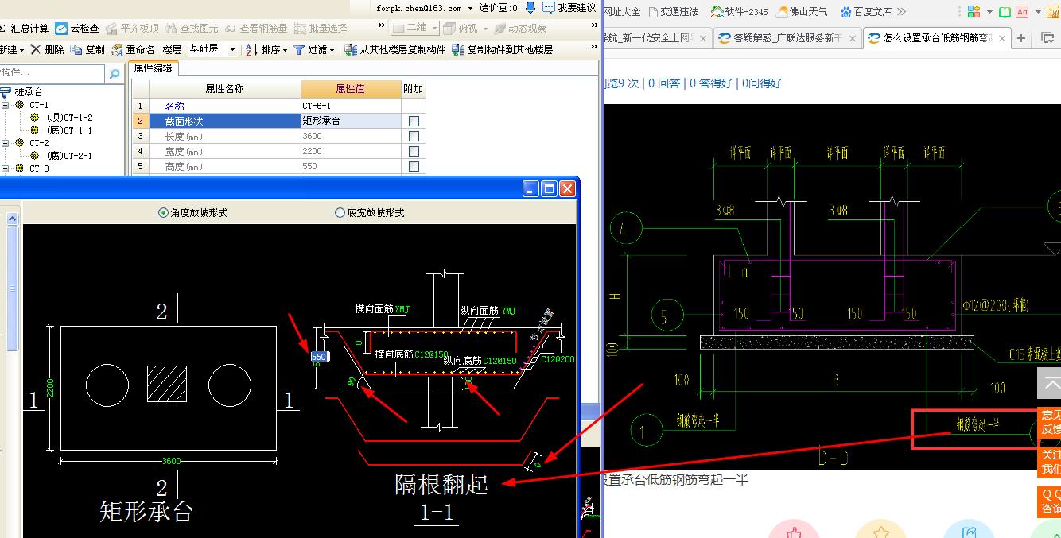1061x538 pixels.
Task: Click the highlighted 550 height field in diagram
Action: pos(319,357)
